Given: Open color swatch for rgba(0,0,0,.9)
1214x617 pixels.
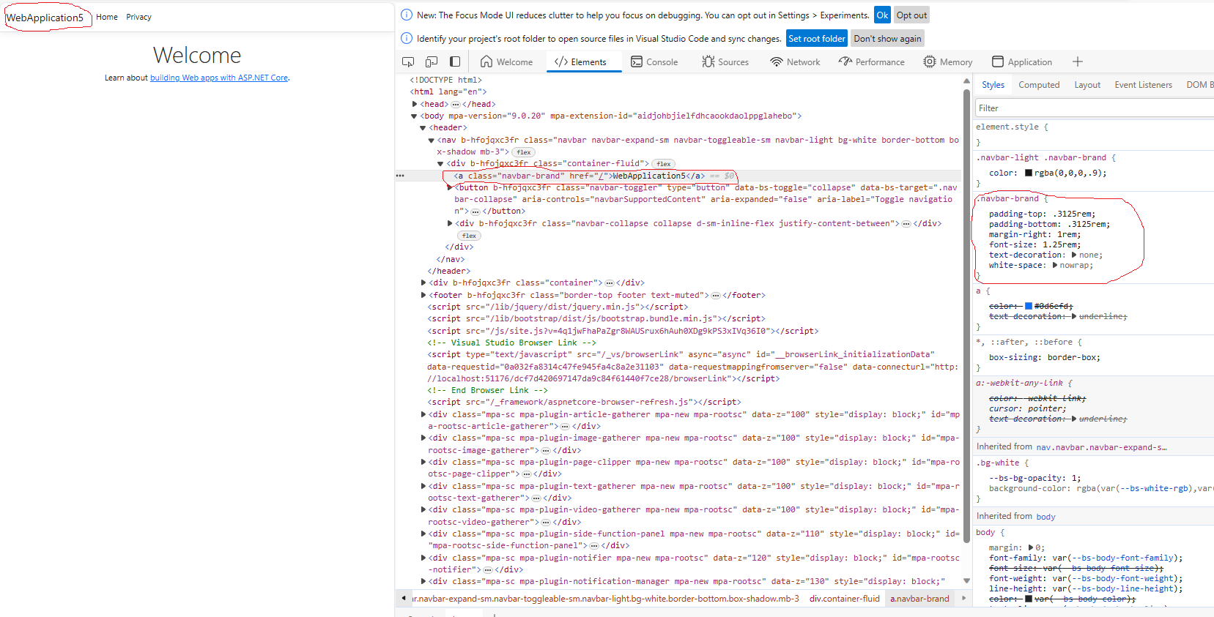Looking at the screenshot, I should tap(1028, 173).
